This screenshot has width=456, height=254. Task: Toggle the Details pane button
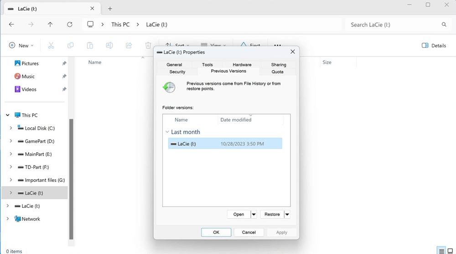[x=434, y=46]
